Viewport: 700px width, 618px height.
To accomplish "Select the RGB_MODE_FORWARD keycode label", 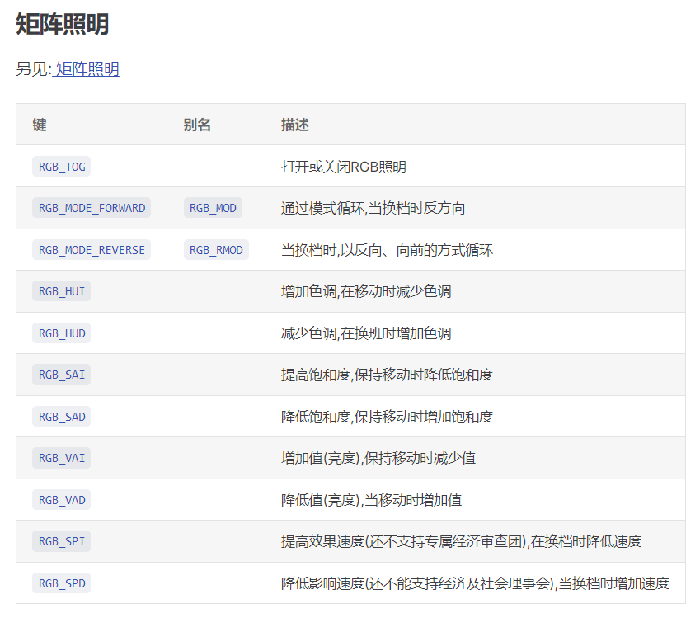I will point(92,208).
